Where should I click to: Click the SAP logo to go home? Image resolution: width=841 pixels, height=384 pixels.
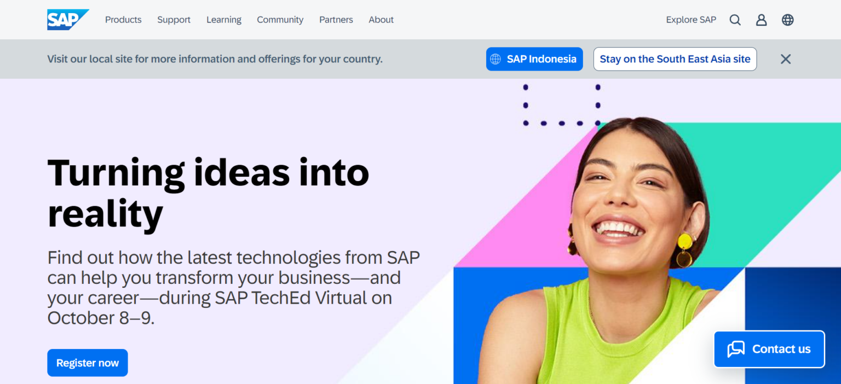pos(67,20)
